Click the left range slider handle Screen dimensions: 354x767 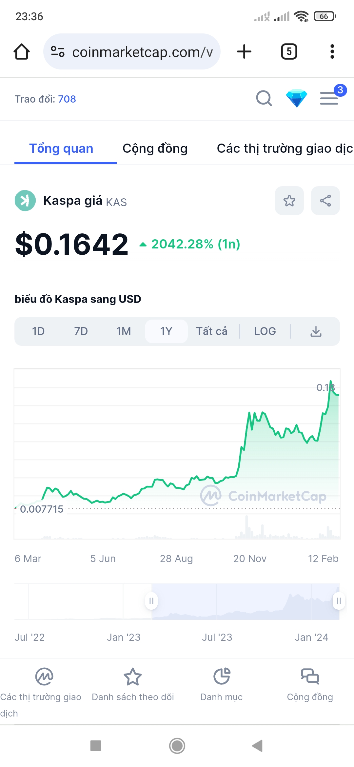pos(151,601)
